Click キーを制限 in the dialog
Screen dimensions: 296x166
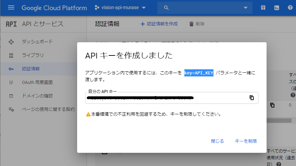pos(246,141)
